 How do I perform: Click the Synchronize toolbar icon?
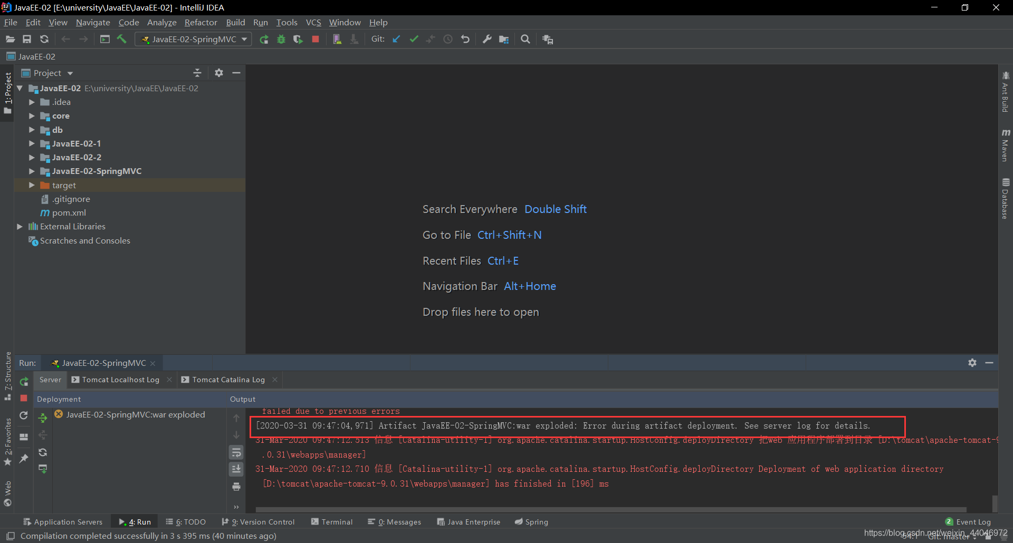click(44, 39)
